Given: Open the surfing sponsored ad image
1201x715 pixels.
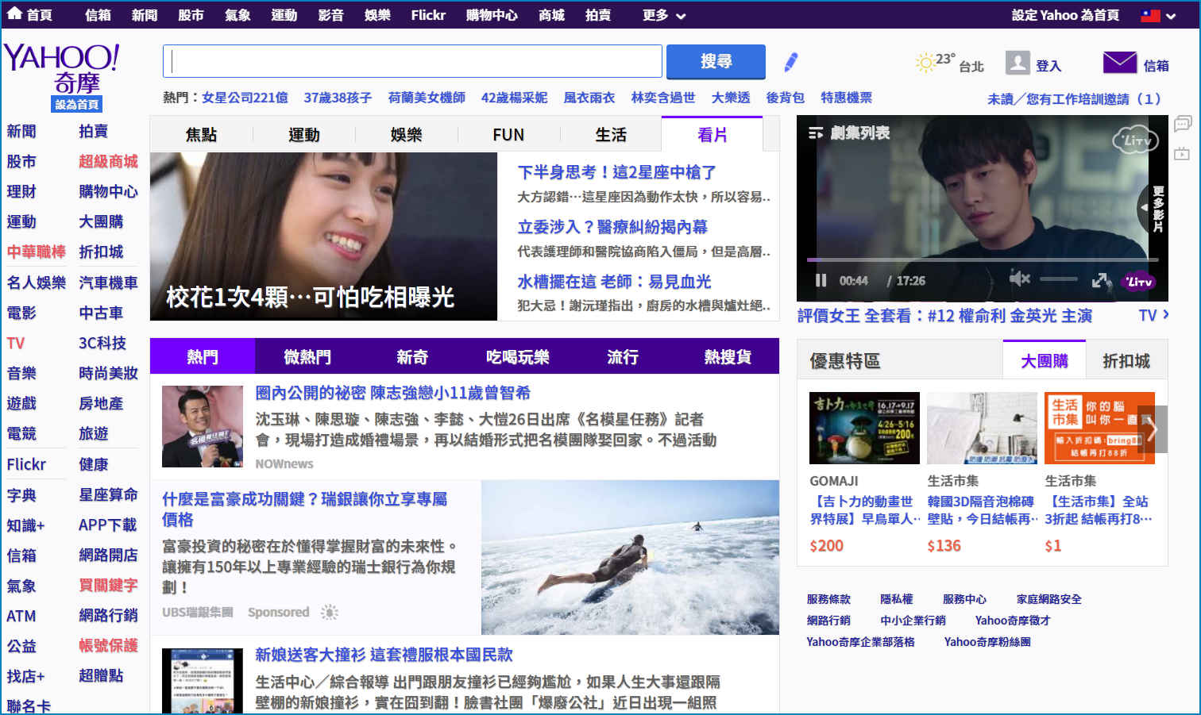Looking at the screenshot, I should tap(631, 557).
